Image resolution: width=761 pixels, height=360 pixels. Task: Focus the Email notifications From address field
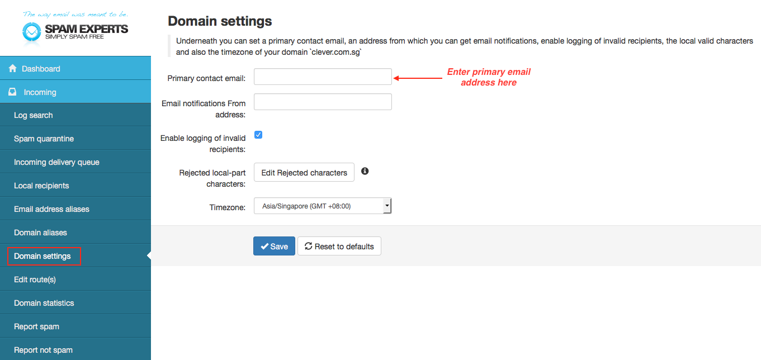(323, 102)
